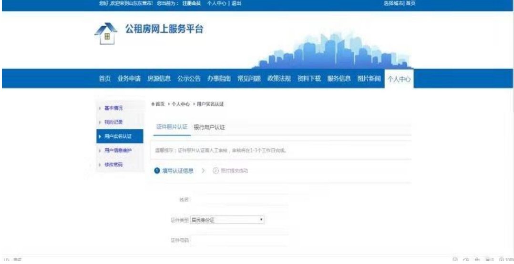Click step 2 circle 照片提交成功

click(215, 171)
